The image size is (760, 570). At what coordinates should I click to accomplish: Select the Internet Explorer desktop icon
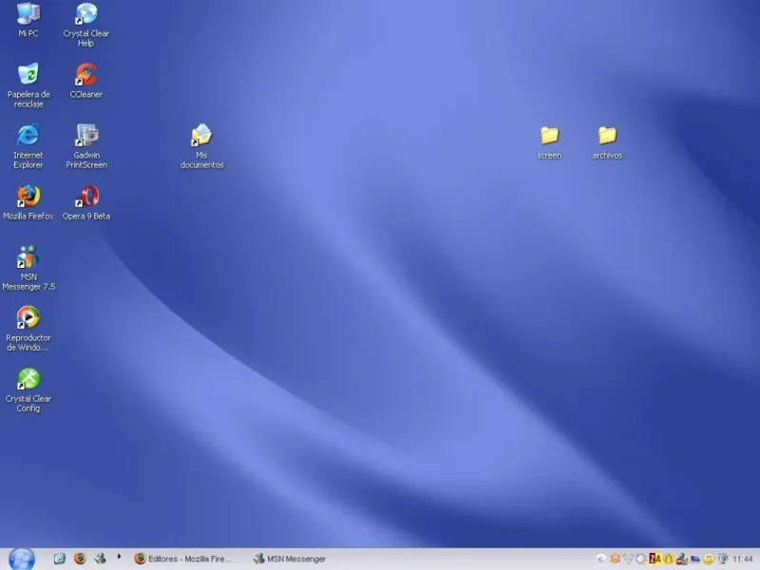(x=28, y=146)
